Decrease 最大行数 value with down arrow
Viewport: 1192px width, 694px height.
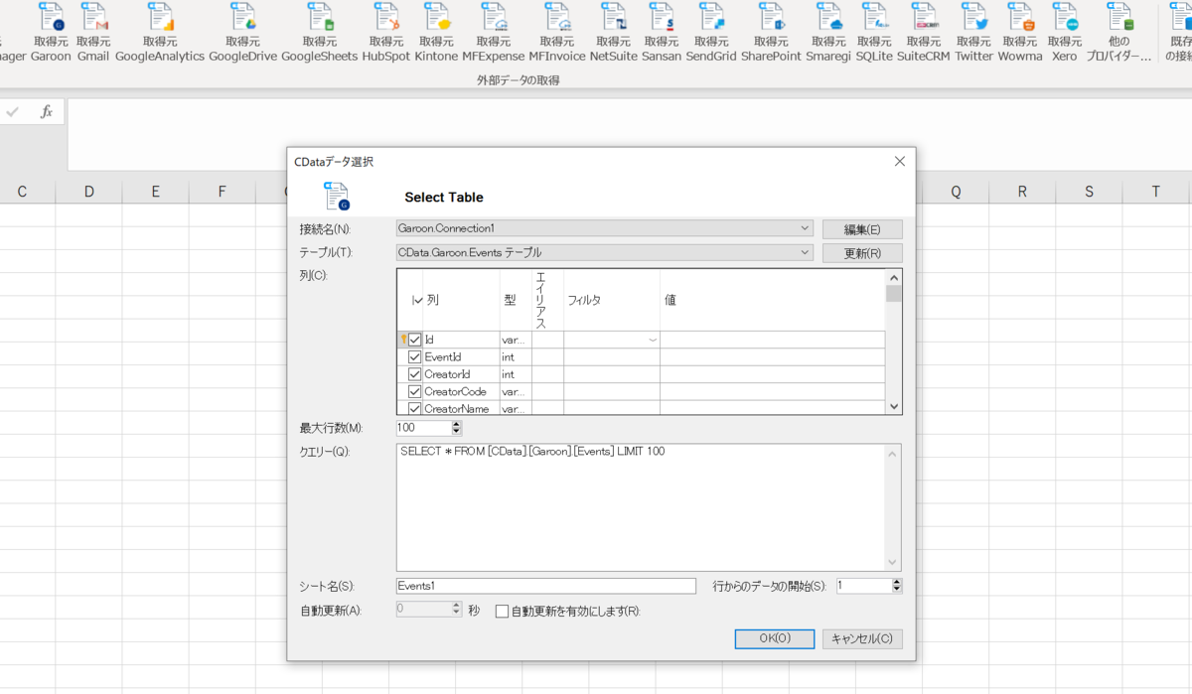coord(457,432)
